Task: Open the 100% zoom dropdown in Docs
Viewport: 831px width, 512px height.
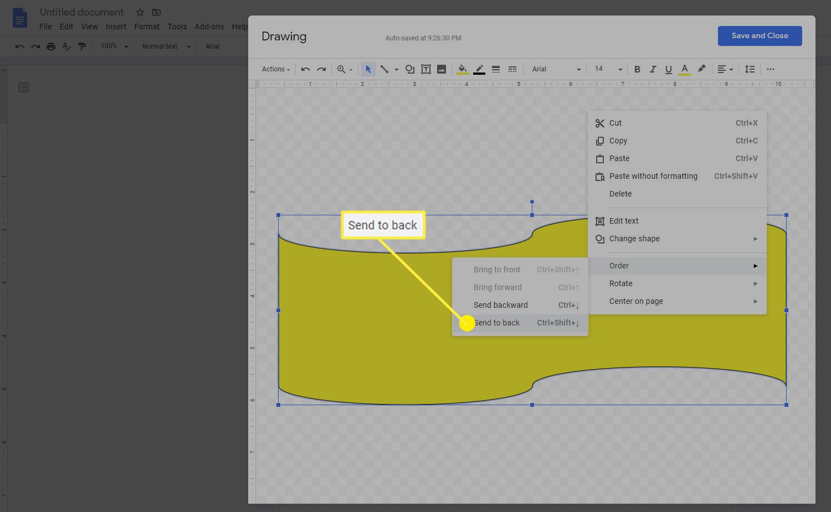Action: pyautogui.click(x=114, y=46)
